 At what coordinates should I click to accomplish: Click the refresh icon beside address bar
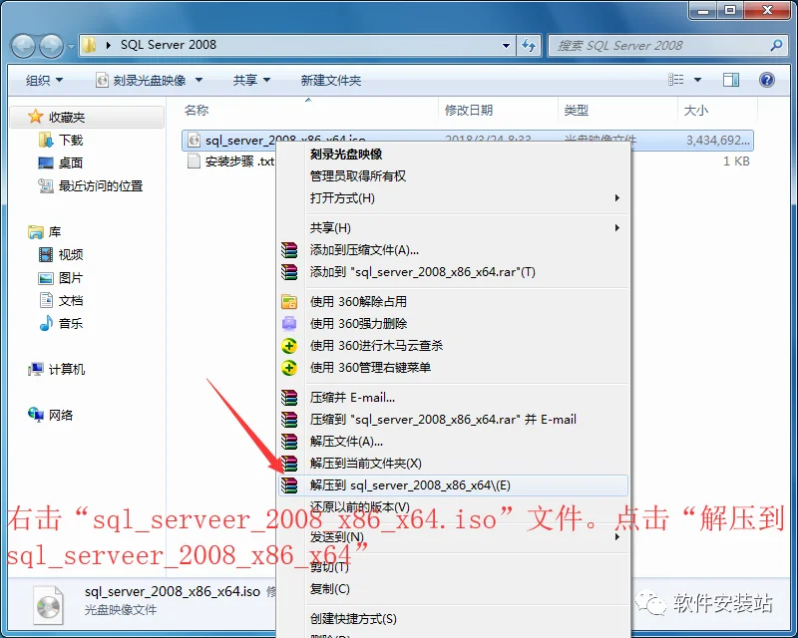coord(529,45)
